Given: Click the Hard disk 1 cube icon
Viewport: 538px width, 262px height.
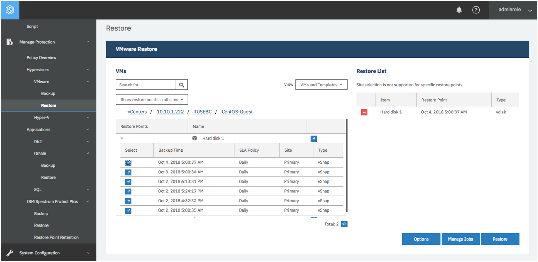Looking at the screenshot, I should pos(194,138).
